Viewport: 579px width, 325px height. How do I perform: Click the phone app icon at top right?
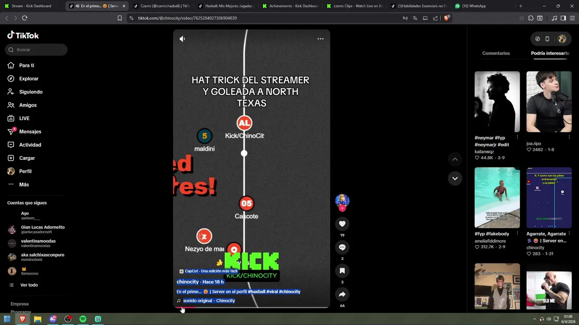(x=547, y=39)
